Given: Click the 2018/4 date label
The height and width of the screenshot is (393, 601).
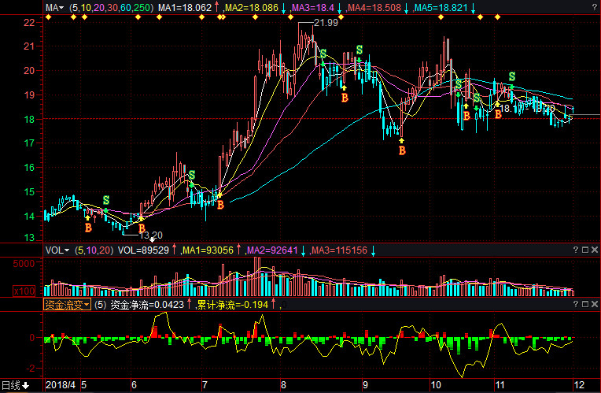Looking at the screenshot, I should point(61,385).
